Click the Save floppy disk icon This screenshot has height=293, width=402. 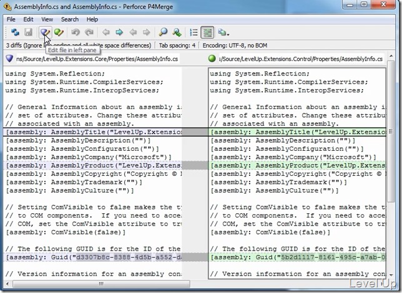[29, 32]
